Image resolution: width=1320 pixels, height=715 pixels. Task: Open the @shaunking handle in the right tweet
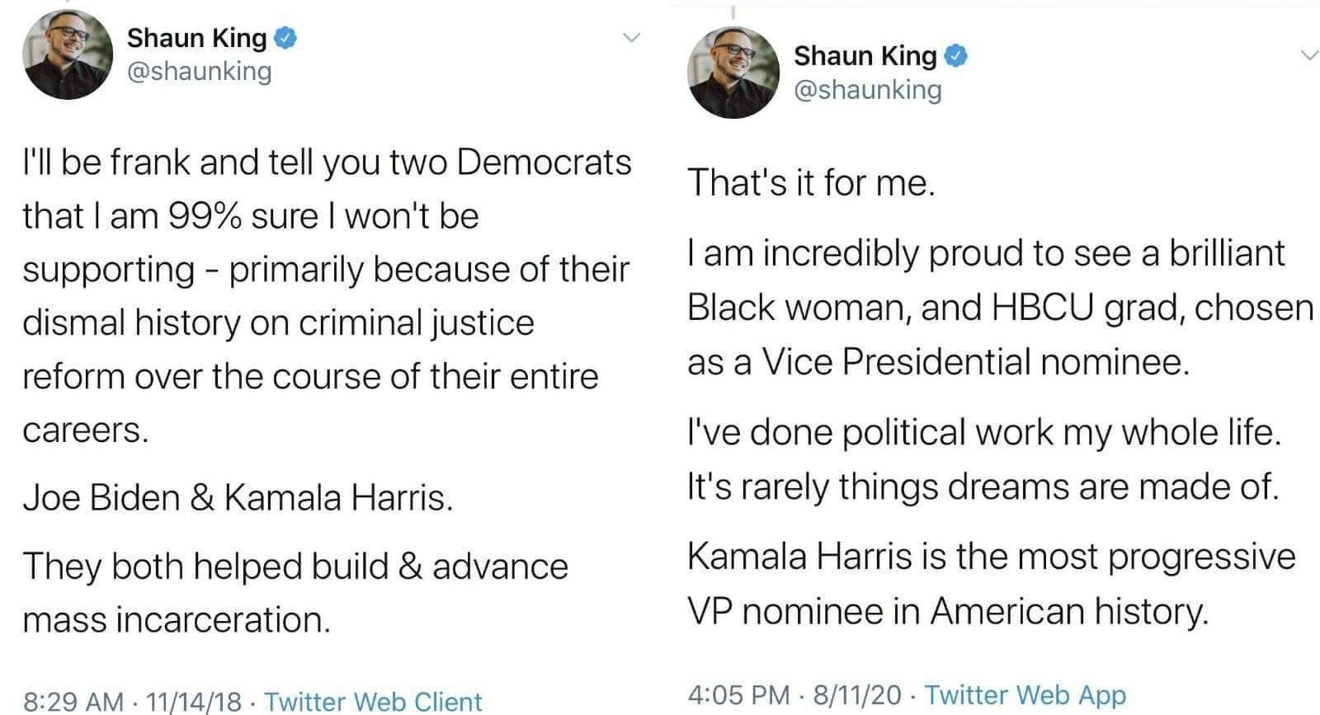(x=867, y=90)
